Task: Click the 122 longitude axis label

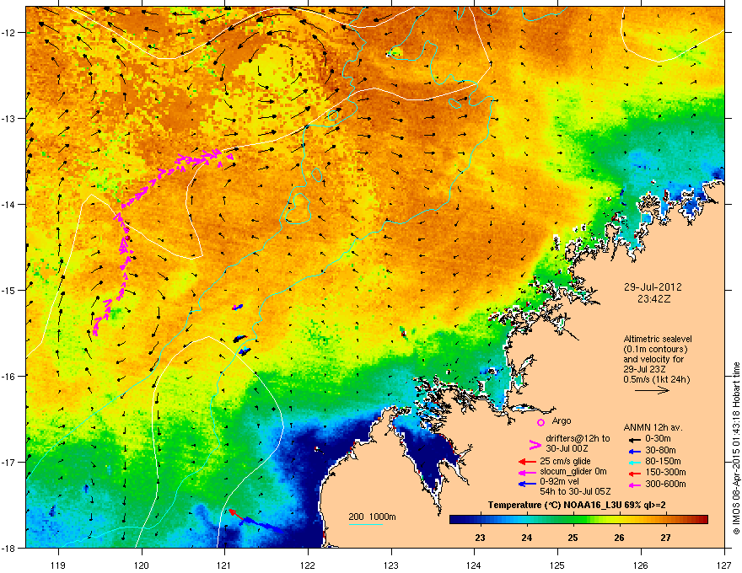Action: pos(308,565)
